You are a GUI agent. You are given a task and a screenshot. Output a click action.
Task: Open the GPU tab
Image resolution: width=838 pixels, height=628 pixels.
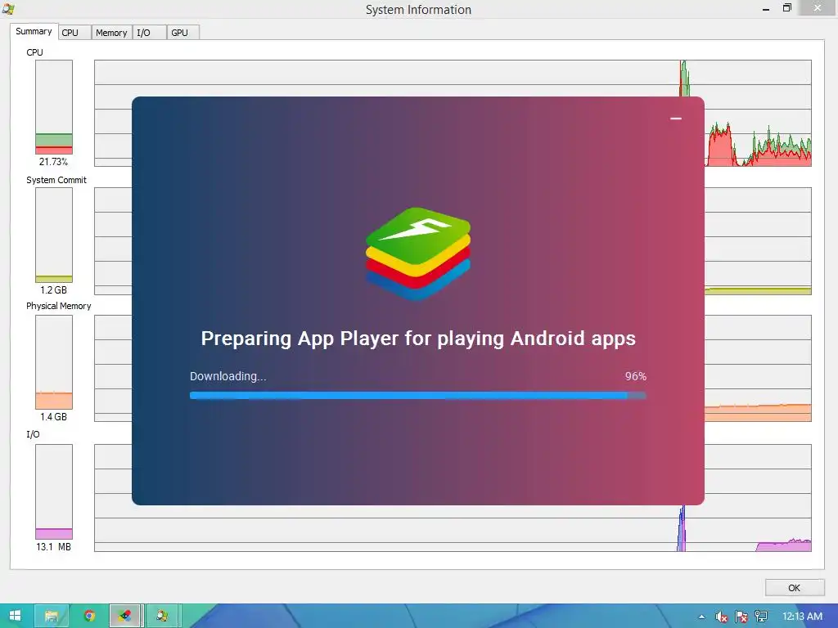[x=183, y=33]
